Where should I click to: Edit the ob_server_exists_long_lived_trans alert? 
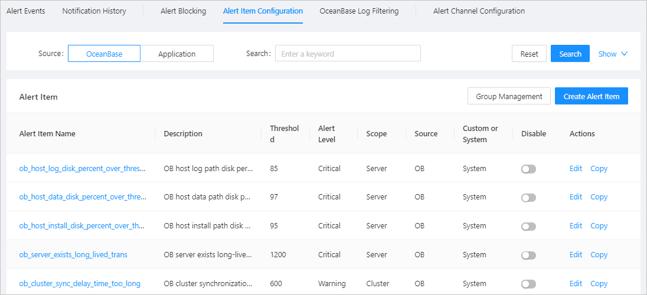[576, 255]
